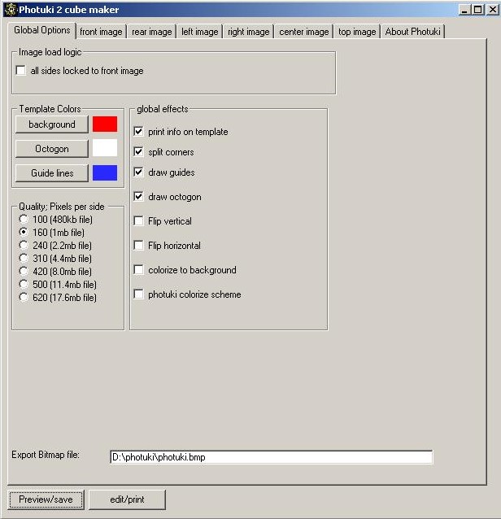Switch to the front image tab
501x519 pixels.
[x=102, y=32]
